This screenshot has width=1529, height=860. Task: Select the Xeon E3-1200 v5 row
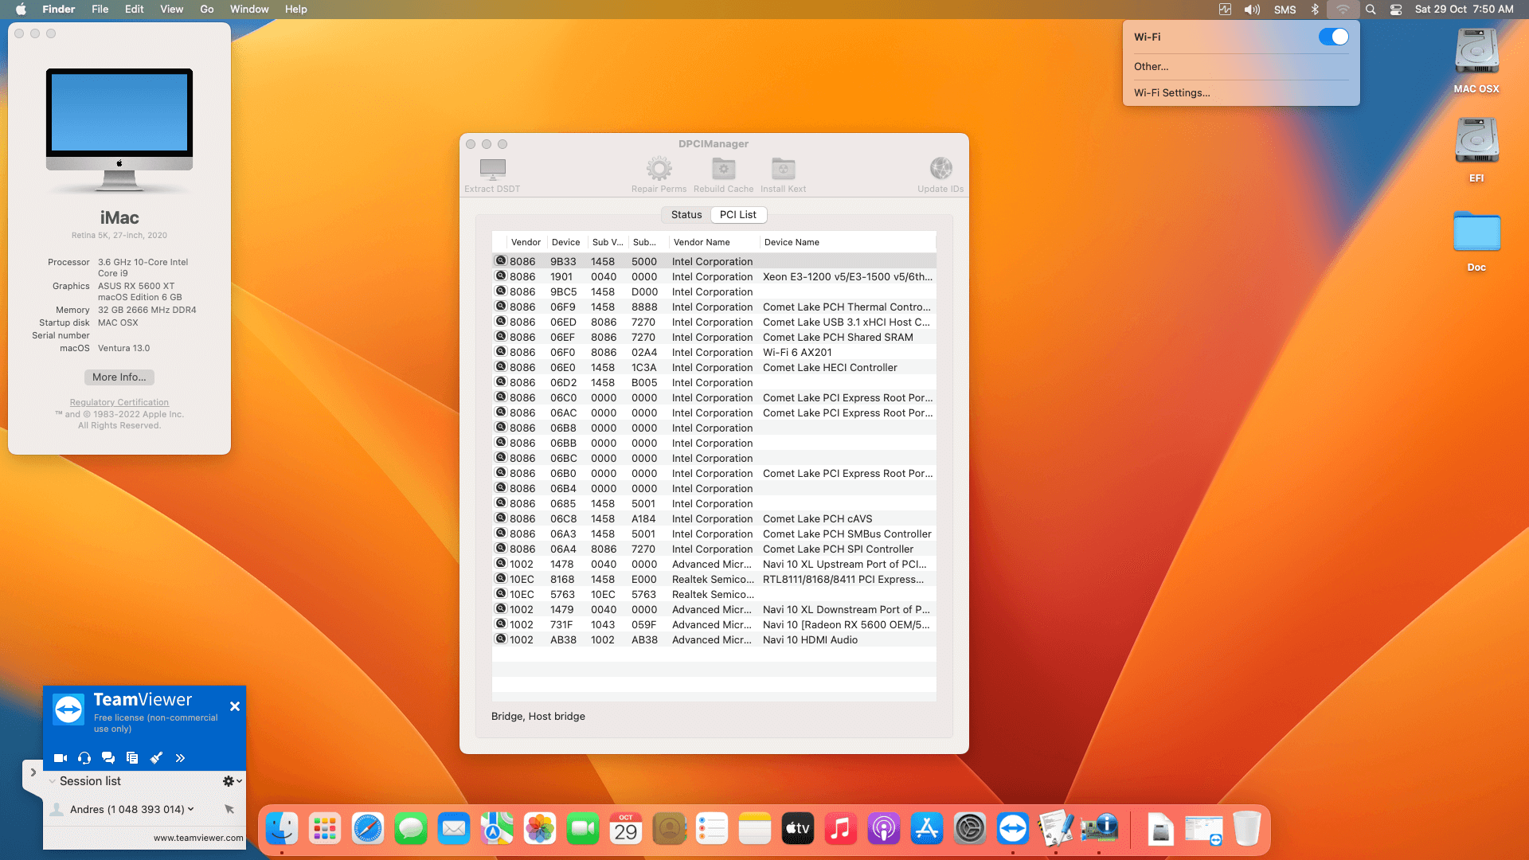click(x=714, y=276)
